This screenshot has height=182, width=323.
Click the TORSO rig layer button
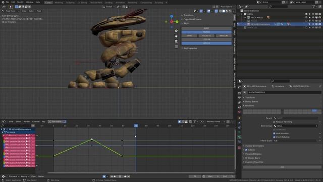(x=206, y=32)
